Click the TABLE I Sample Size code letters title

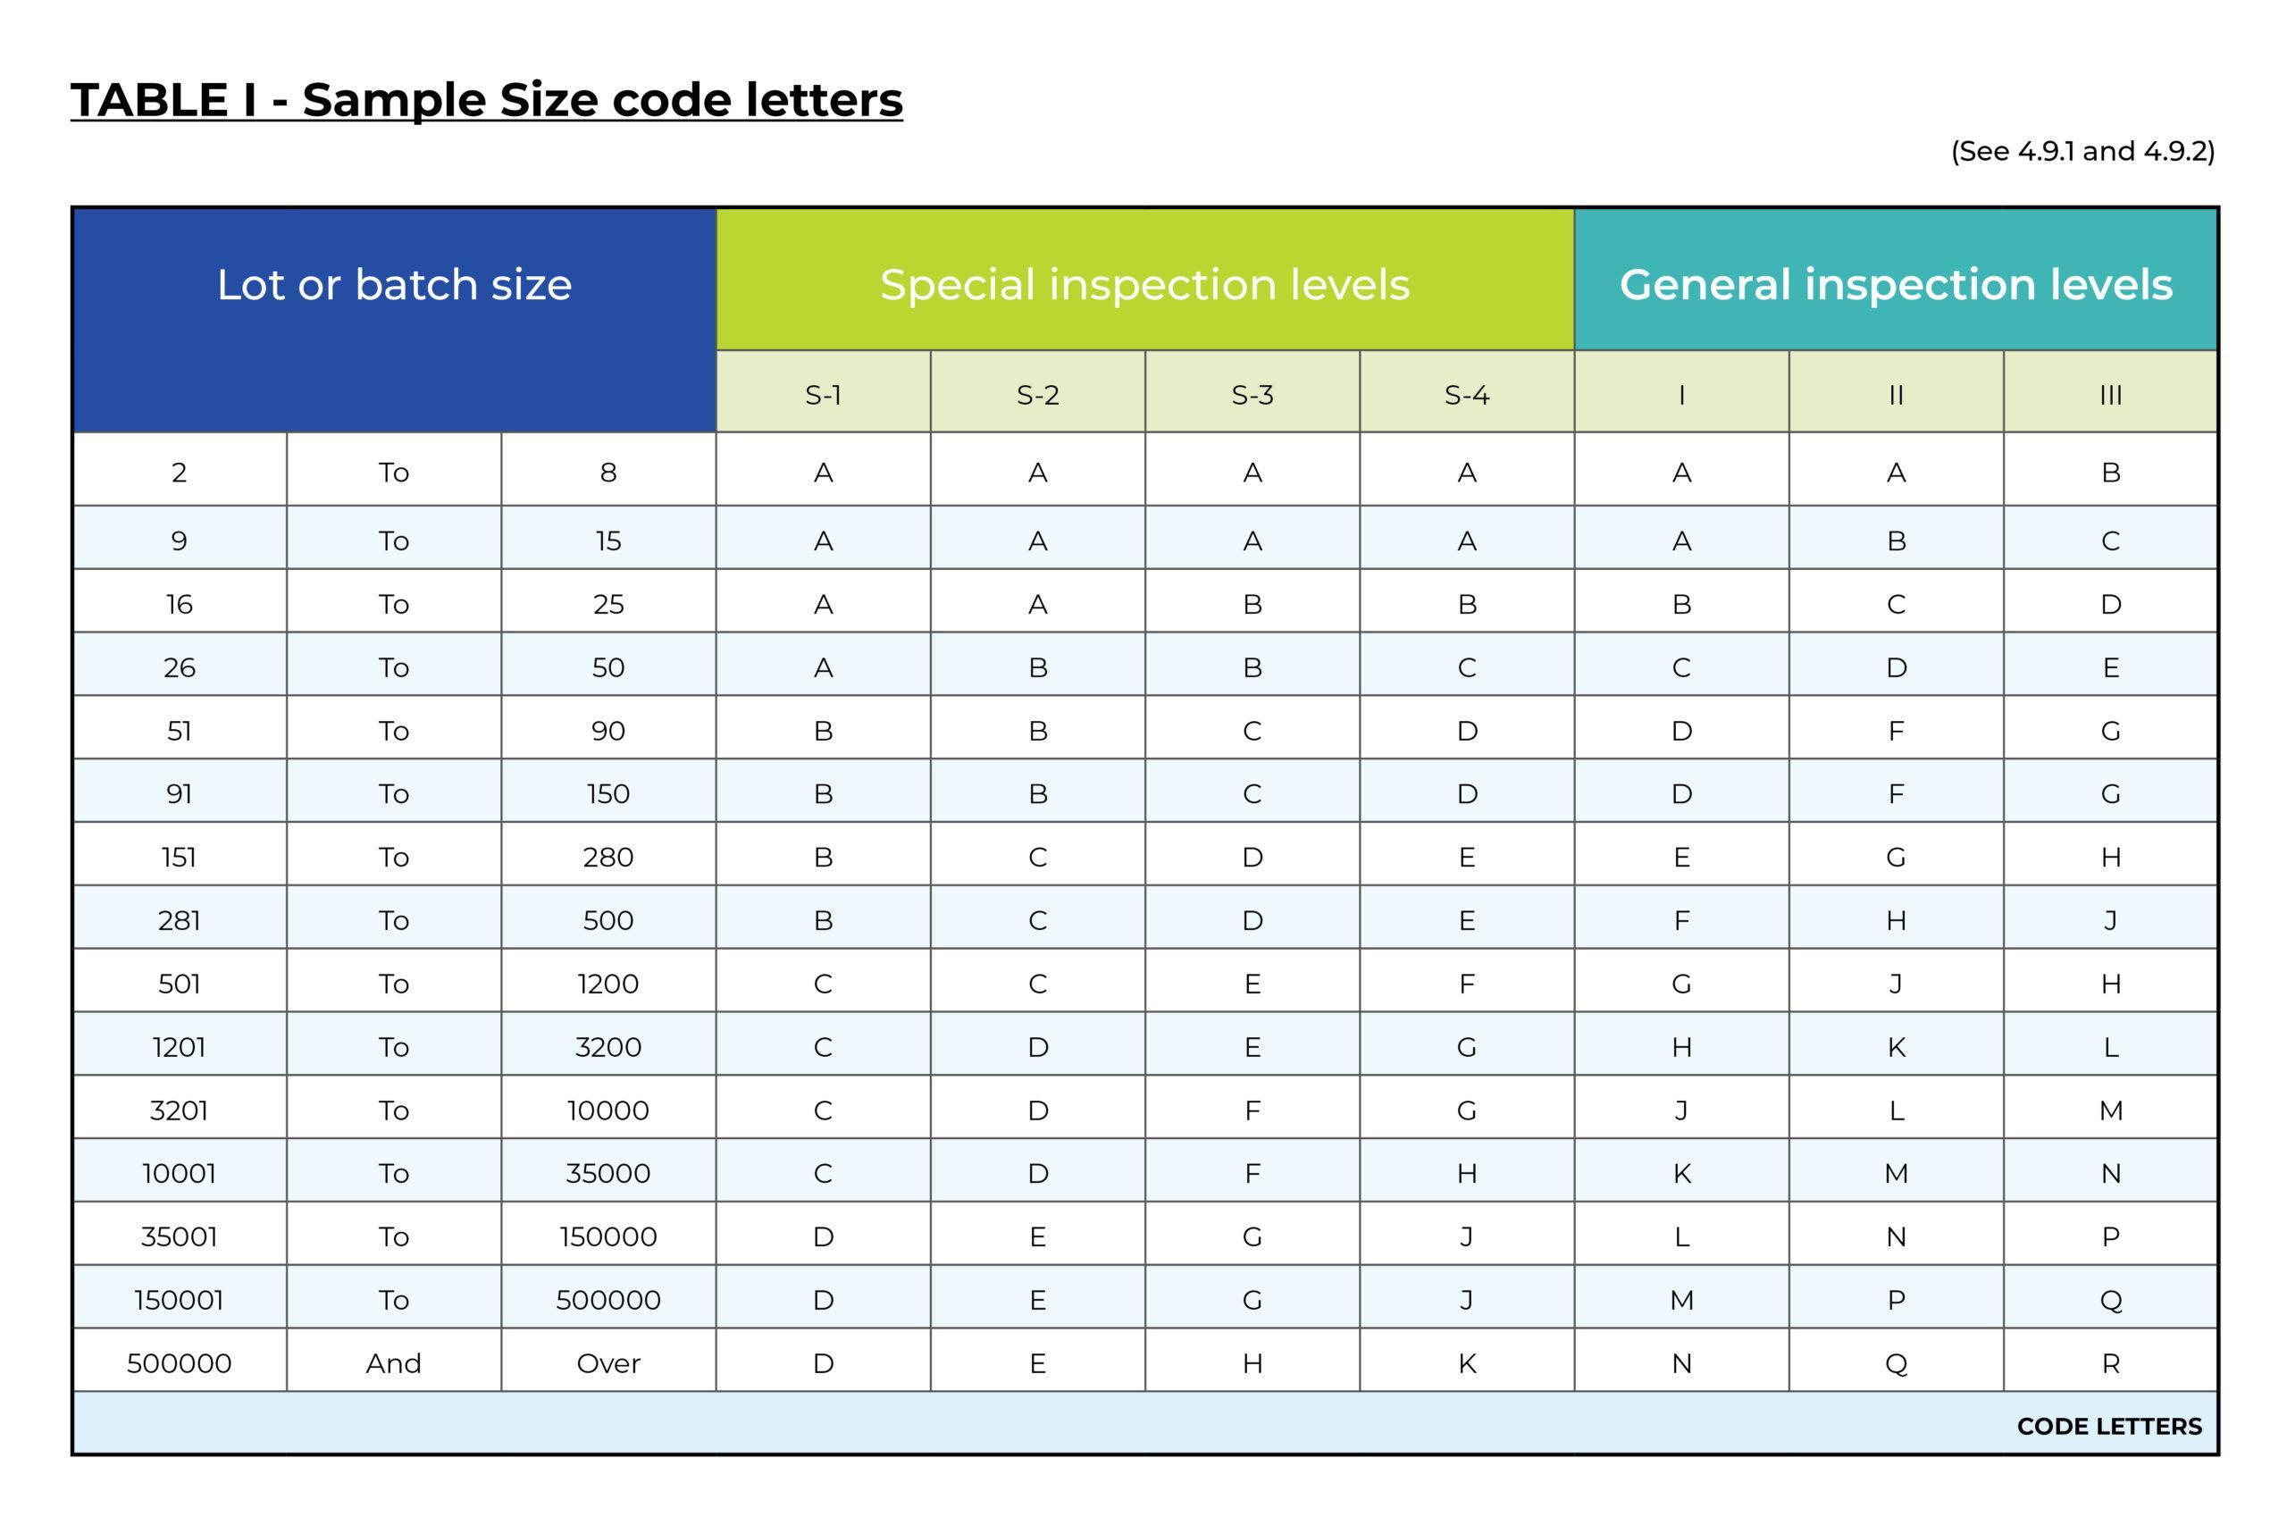pos(486,100)
